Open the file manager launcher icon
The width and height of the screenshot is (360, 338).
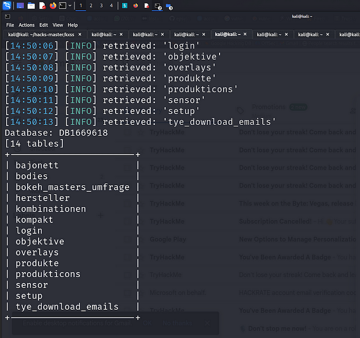pos(31,6)
